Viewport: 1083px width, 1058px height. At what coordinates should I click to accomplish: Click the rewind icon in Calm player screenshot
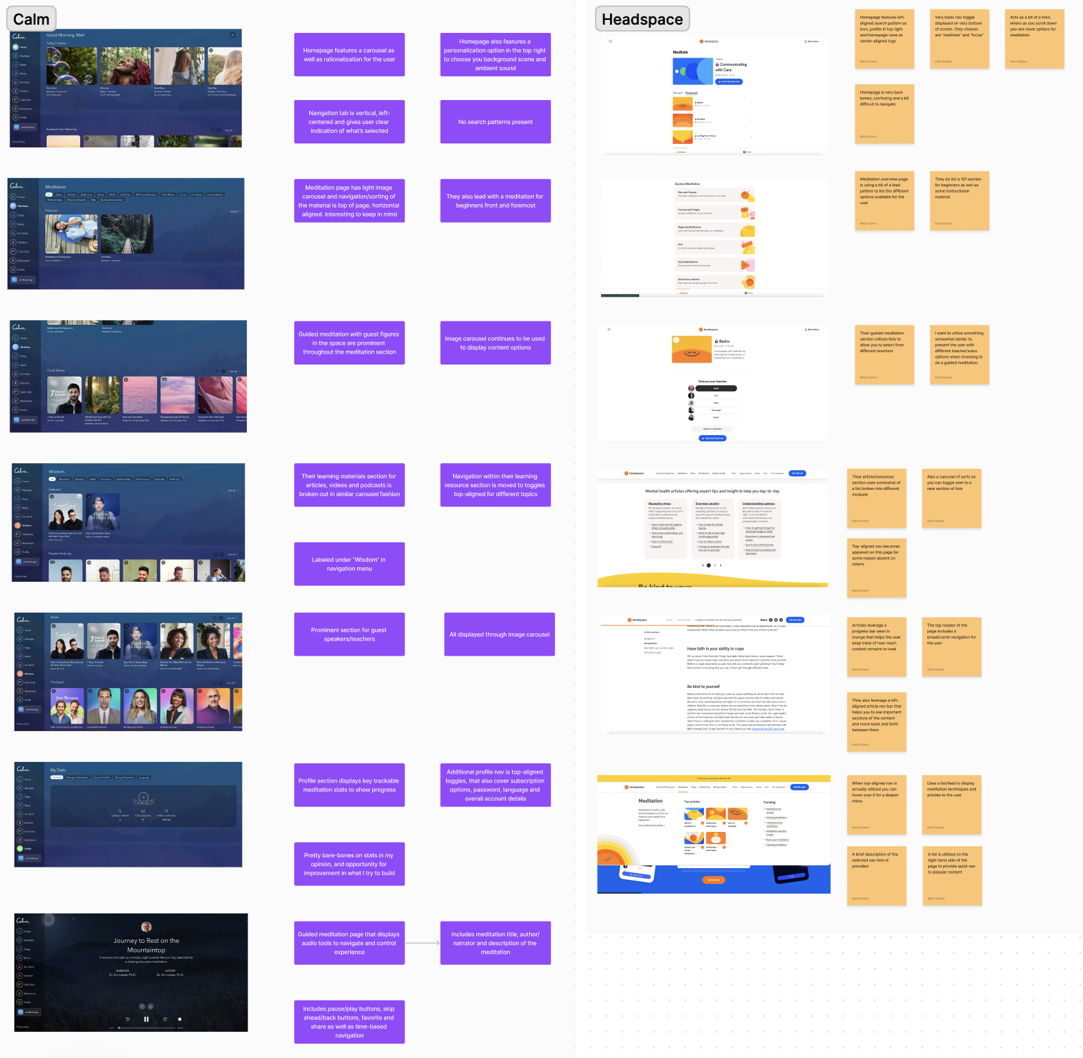click(x=127, y=1019)
